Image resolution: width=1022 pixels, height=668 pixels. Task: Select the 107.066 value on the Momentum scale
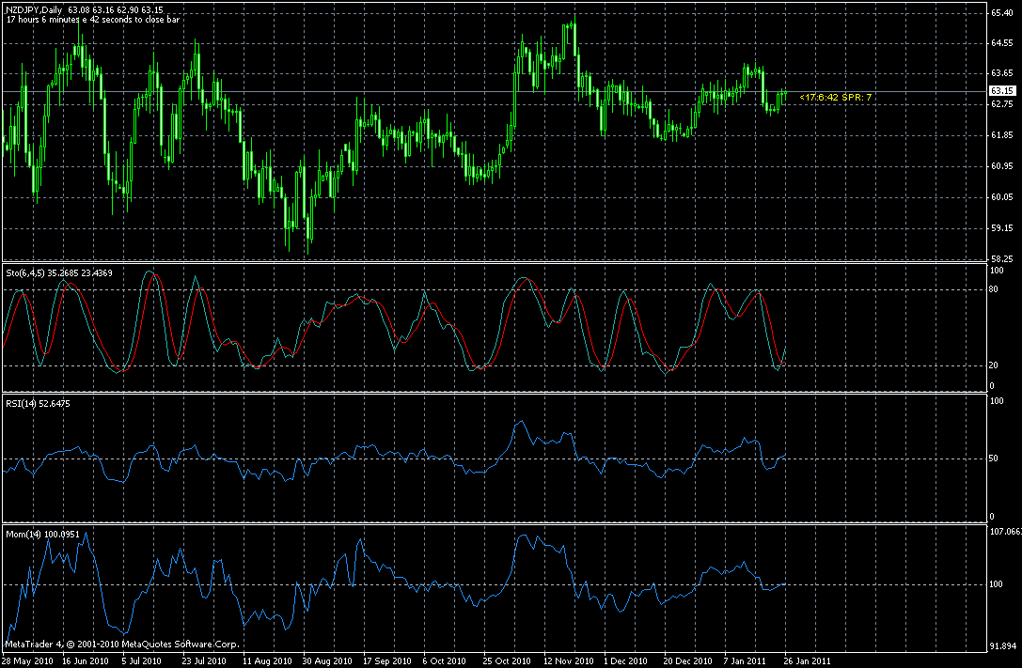point(1005,531)
